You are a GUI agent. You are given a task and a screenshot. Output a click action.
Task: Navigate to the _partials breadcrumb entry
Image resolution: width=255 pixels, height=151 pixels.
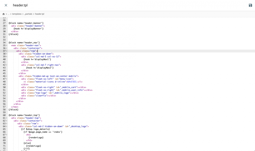(x=28, y=14)
